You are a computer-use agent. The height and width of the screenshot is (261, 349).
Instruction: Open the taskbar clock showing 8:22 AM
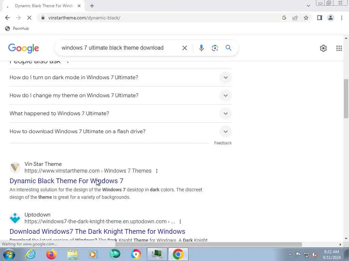(332, 255)
